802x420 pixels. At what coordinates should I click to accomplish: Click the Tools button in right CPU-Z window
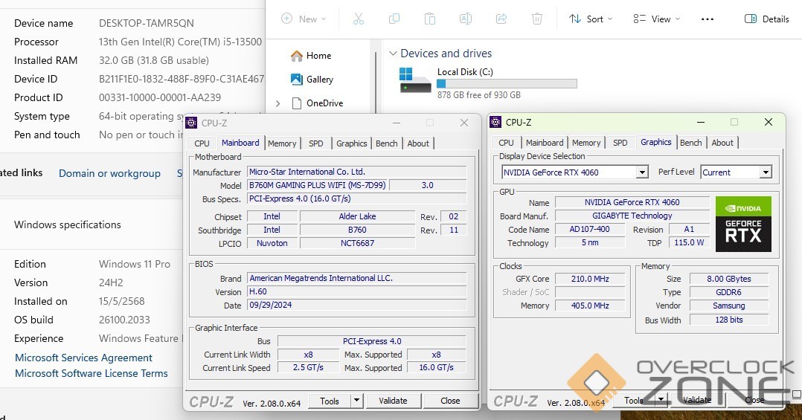point(634,401)
